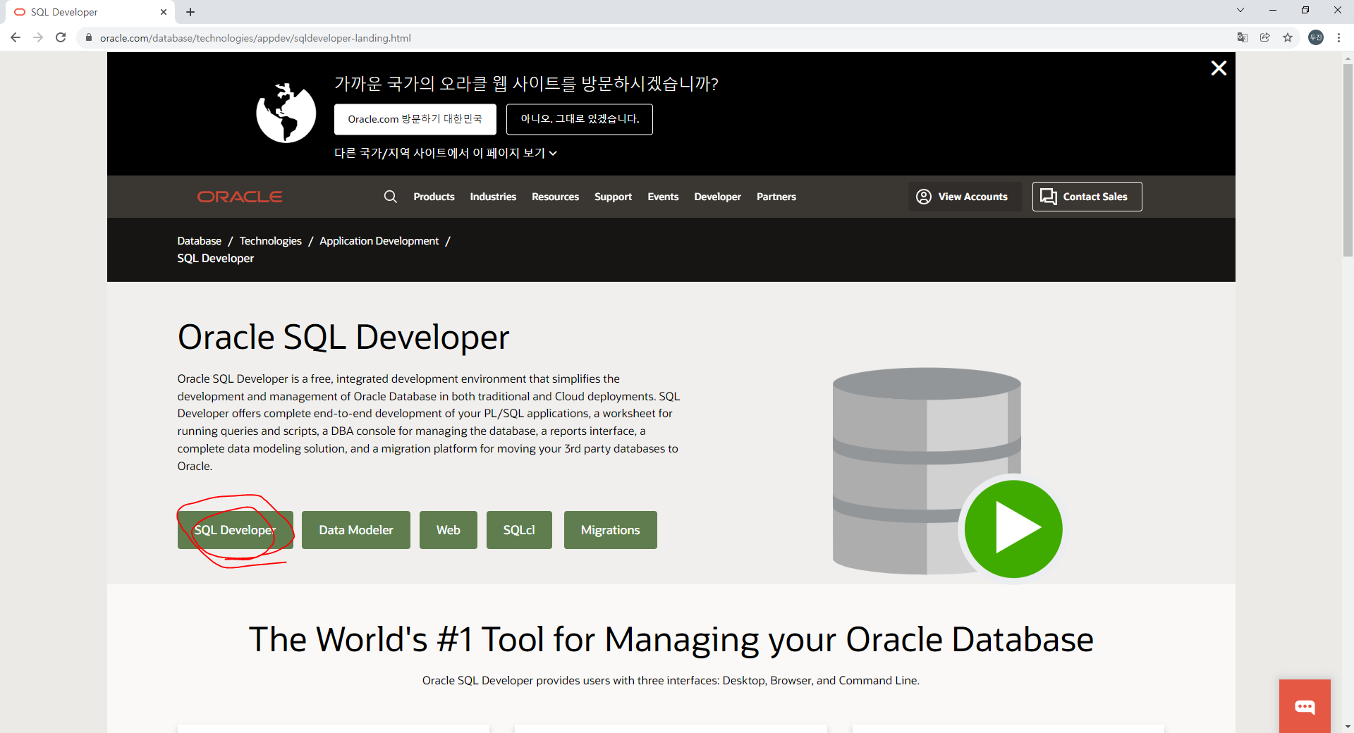
Task: Open the Support menu
Action: click(x=613, y=197)
